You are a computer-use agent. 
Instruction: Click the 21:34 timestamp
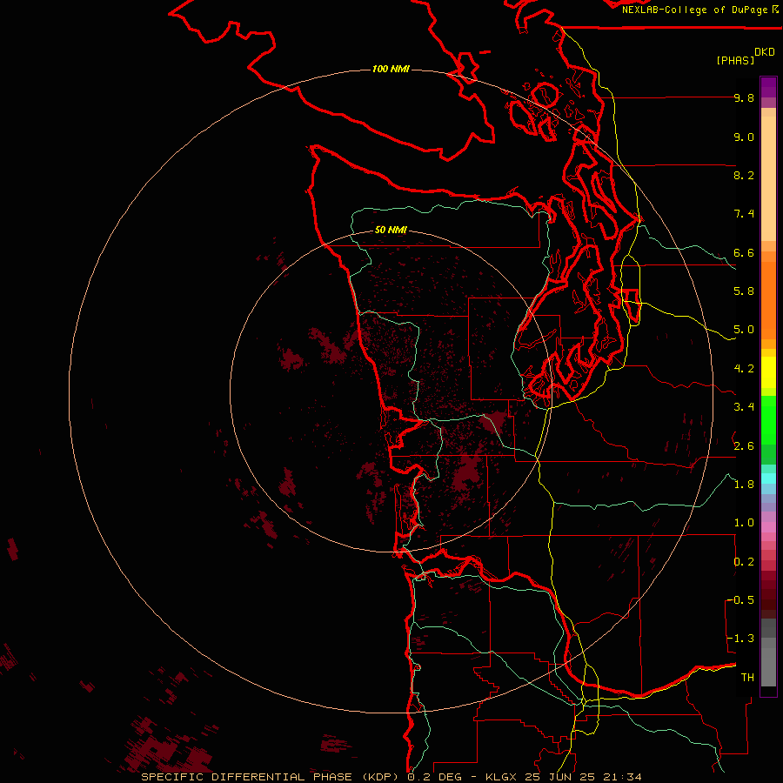point(622,777)
